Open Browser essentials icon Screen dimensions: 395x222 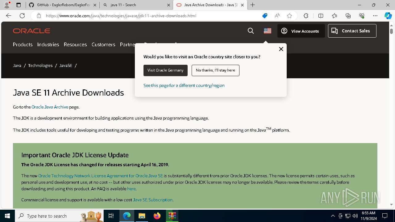(x=362, y=16)
